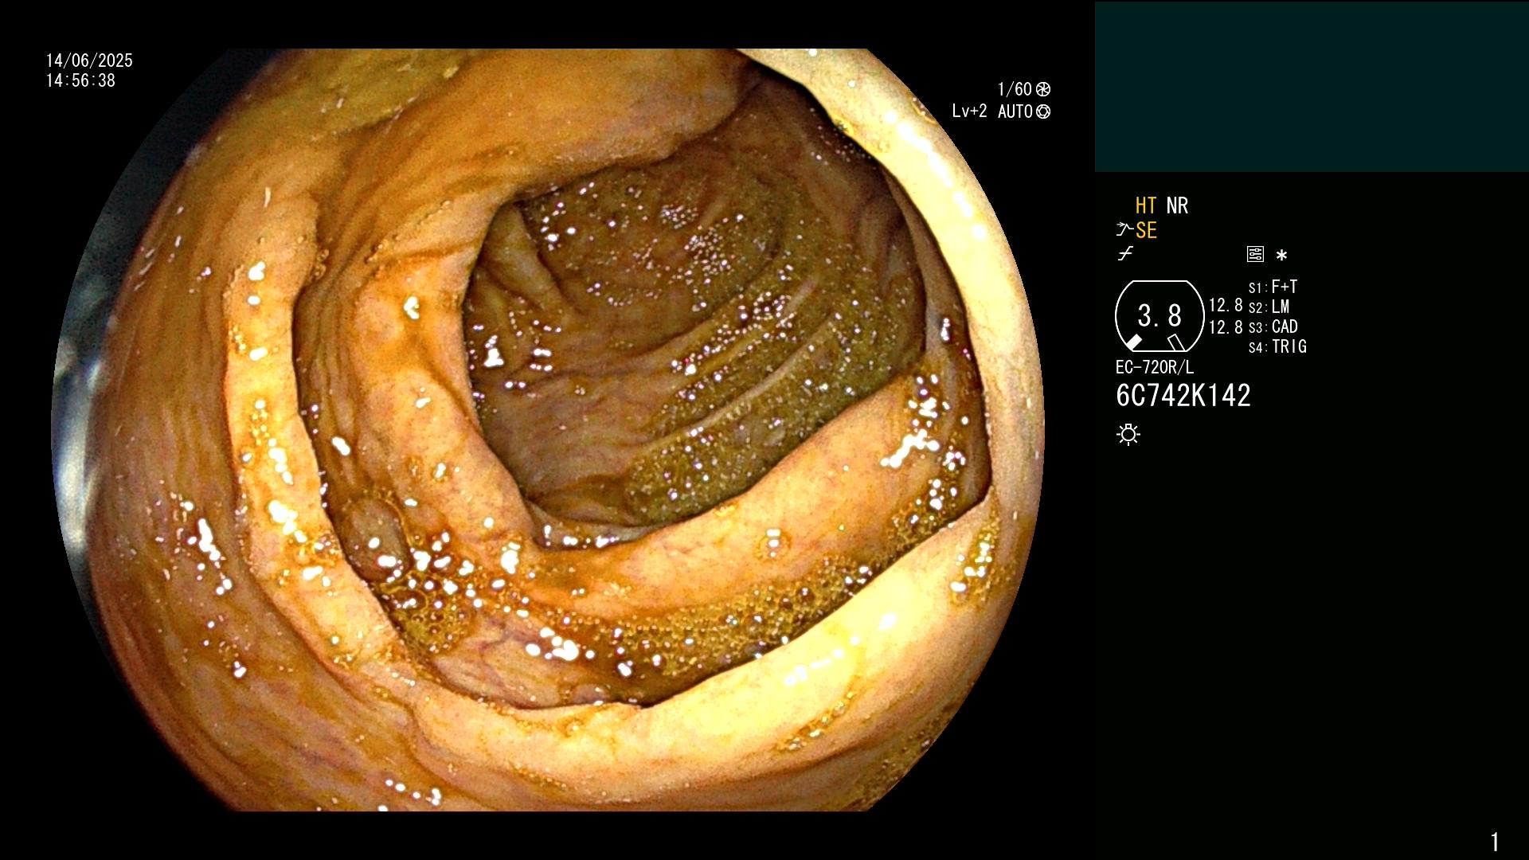Click the iris icon beside AUTO

click(x=1043, y=111)
